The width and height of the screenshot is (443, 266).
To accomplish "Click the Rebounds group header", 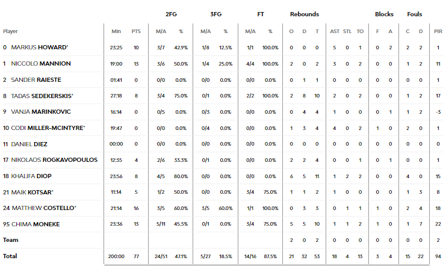I will (305, 14).
